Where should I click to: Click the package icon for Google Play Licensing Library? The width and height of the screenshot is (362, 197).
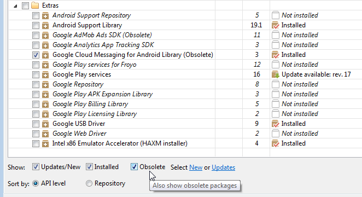pyautogui.click(x=45, y=114)
